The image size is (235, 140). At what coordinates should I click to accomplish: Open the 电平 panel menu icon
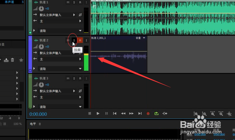tap(40, 124)
